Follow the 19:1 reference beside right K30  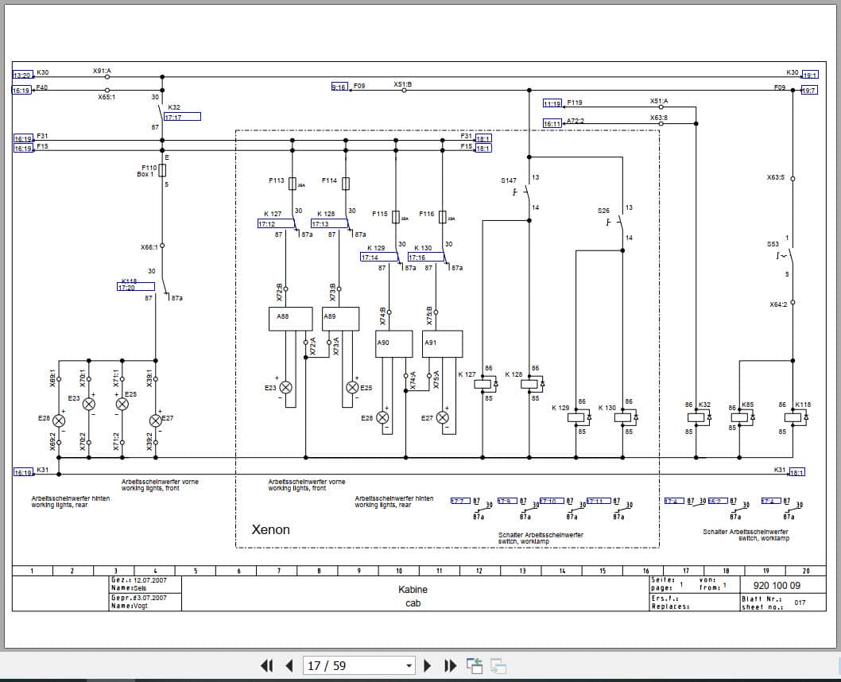pyautogui.click(x=810, y=75)
